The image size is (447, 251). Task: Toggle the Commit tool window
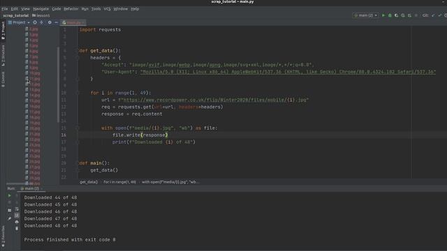pyautogui.click(x=3, y=79)
